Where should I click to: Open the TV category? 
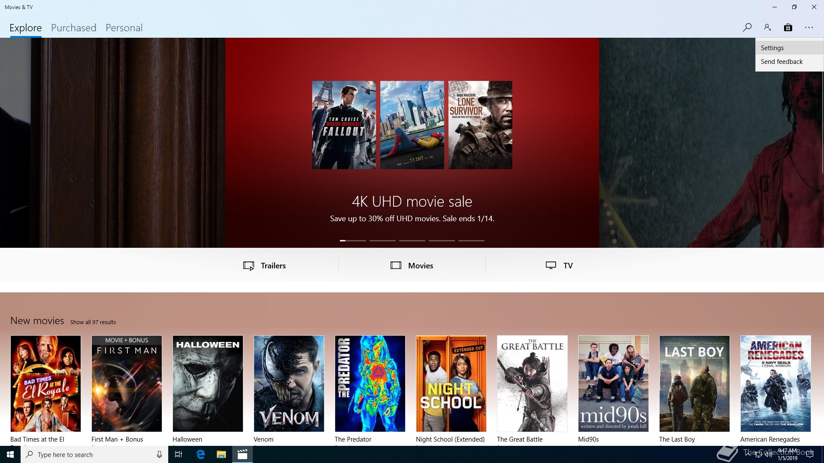559,265
